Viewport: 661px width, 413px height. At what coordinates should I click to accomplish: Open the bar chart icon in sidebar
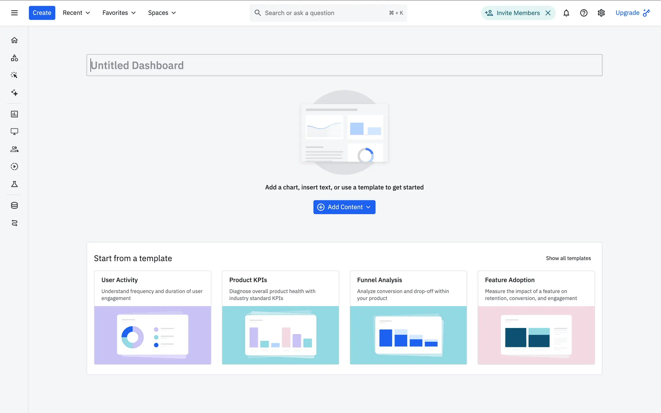coord(14,114)
